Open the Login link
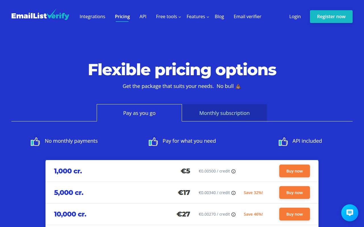The height and width of the screenshot is (227, 364). [x=295, y=17]
